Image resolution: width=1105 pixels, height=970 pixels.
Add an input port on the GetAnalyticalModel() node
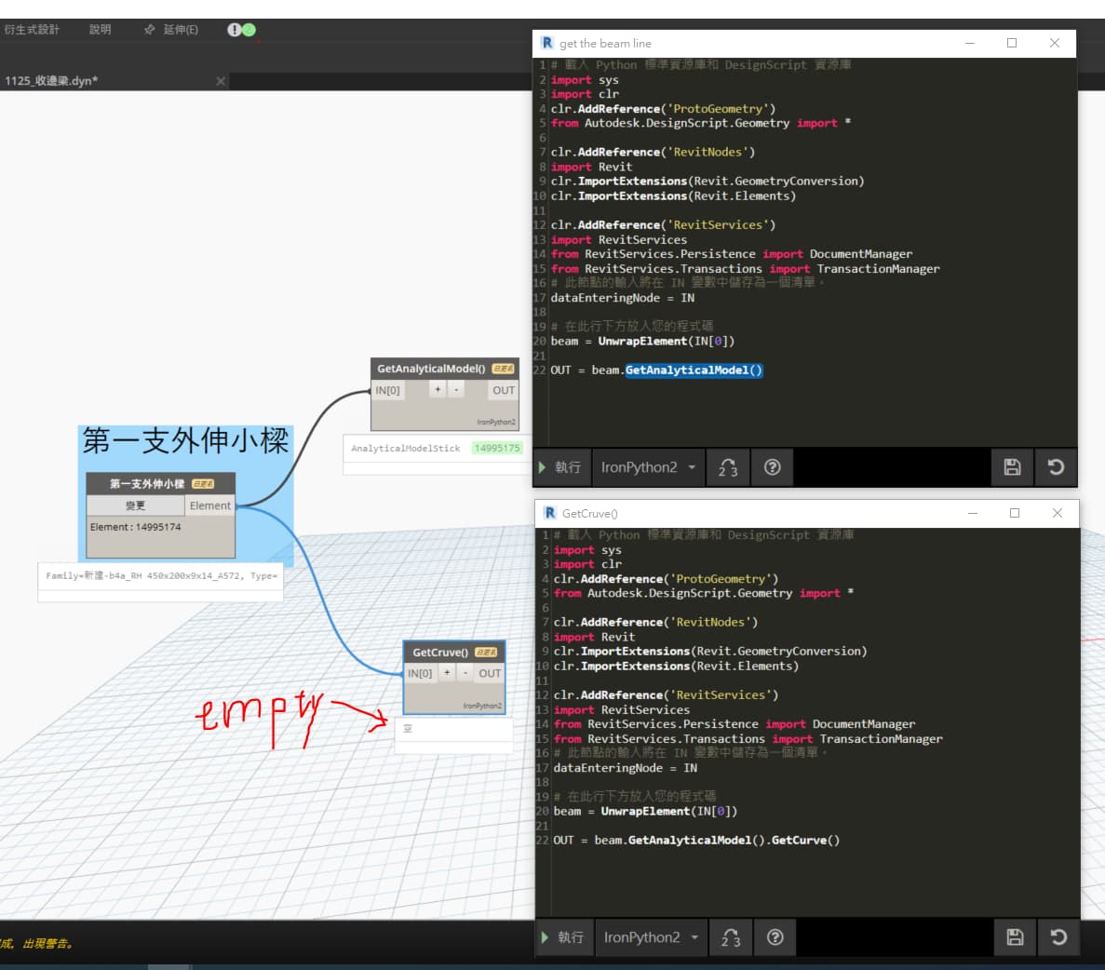(x=438, y=389)
